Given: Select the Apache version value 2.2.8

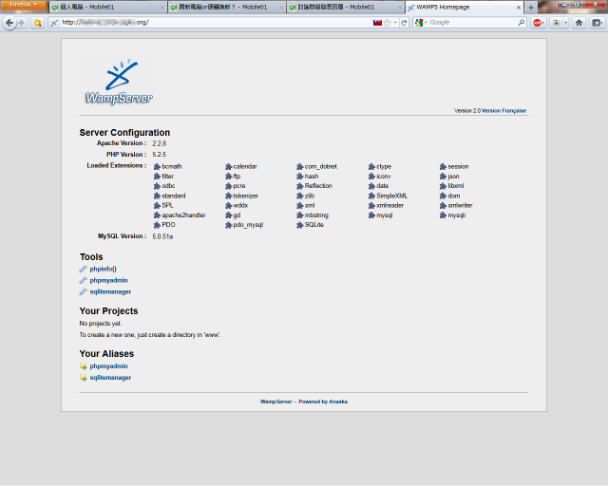Looking at the screenshot, I should [x=160, y=143].
